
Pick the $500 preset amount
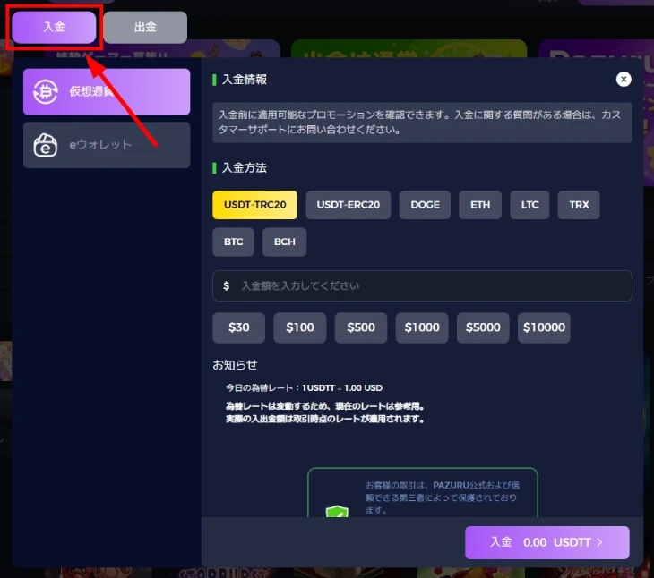click(x=361, y=327)
